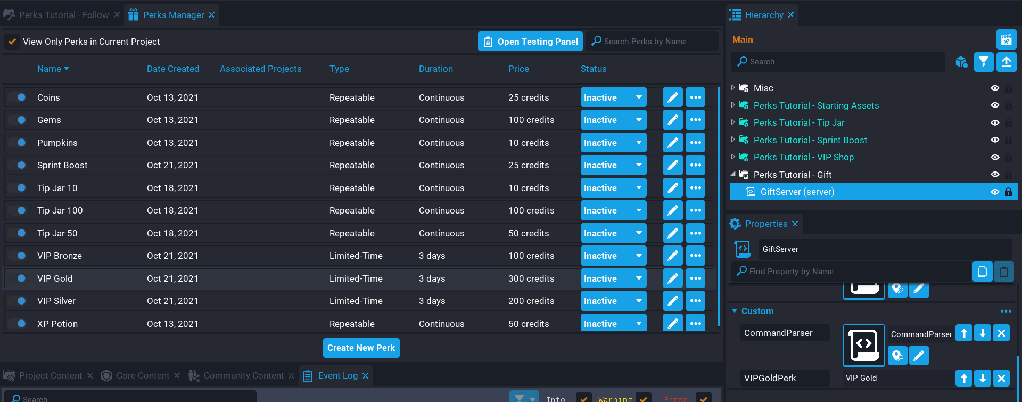The height and width of the screenshot is (402, 1022).
Task: Switch to the Project Content tab
Action: click(50, 376)
